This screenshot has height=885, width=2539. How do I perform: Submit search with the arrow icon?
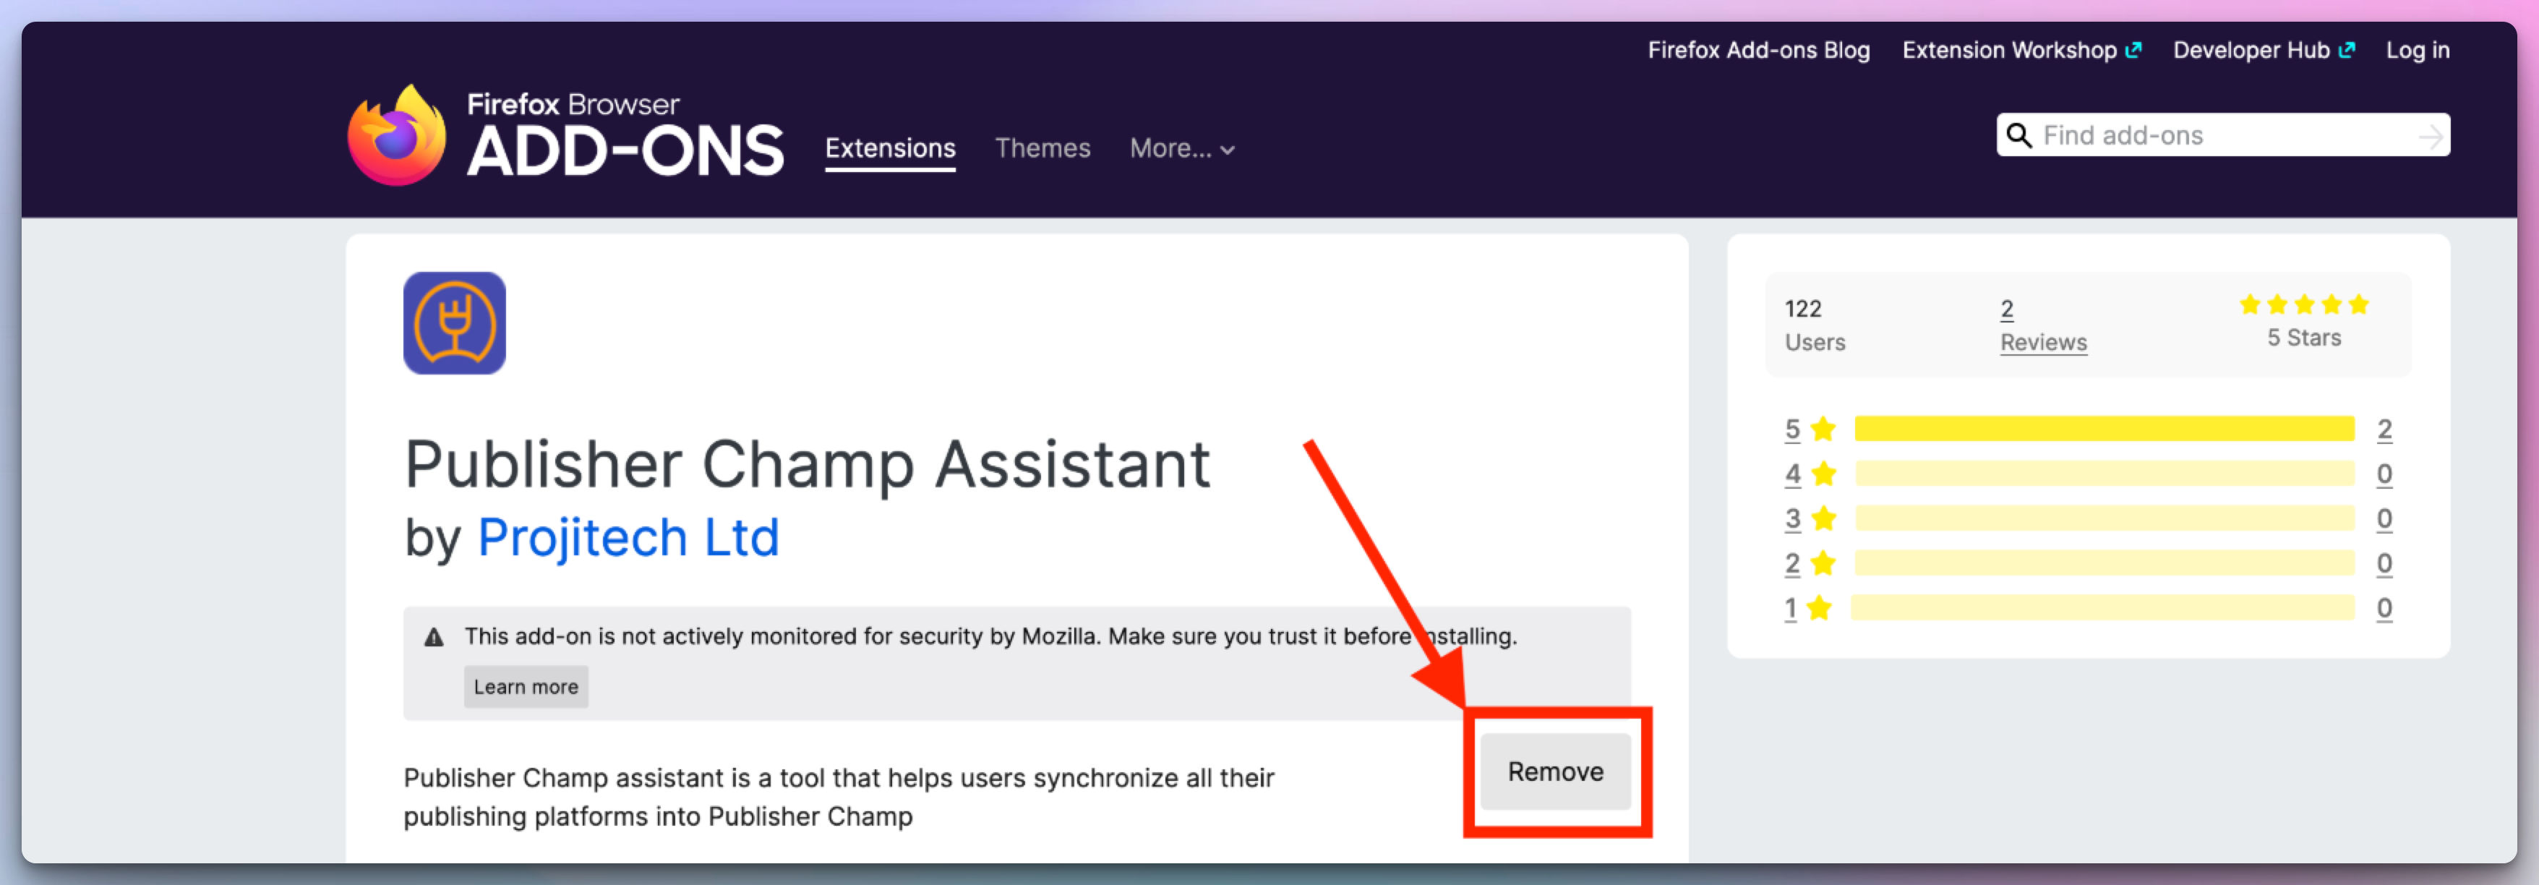pyautogui.click(x=2431, y=136)
